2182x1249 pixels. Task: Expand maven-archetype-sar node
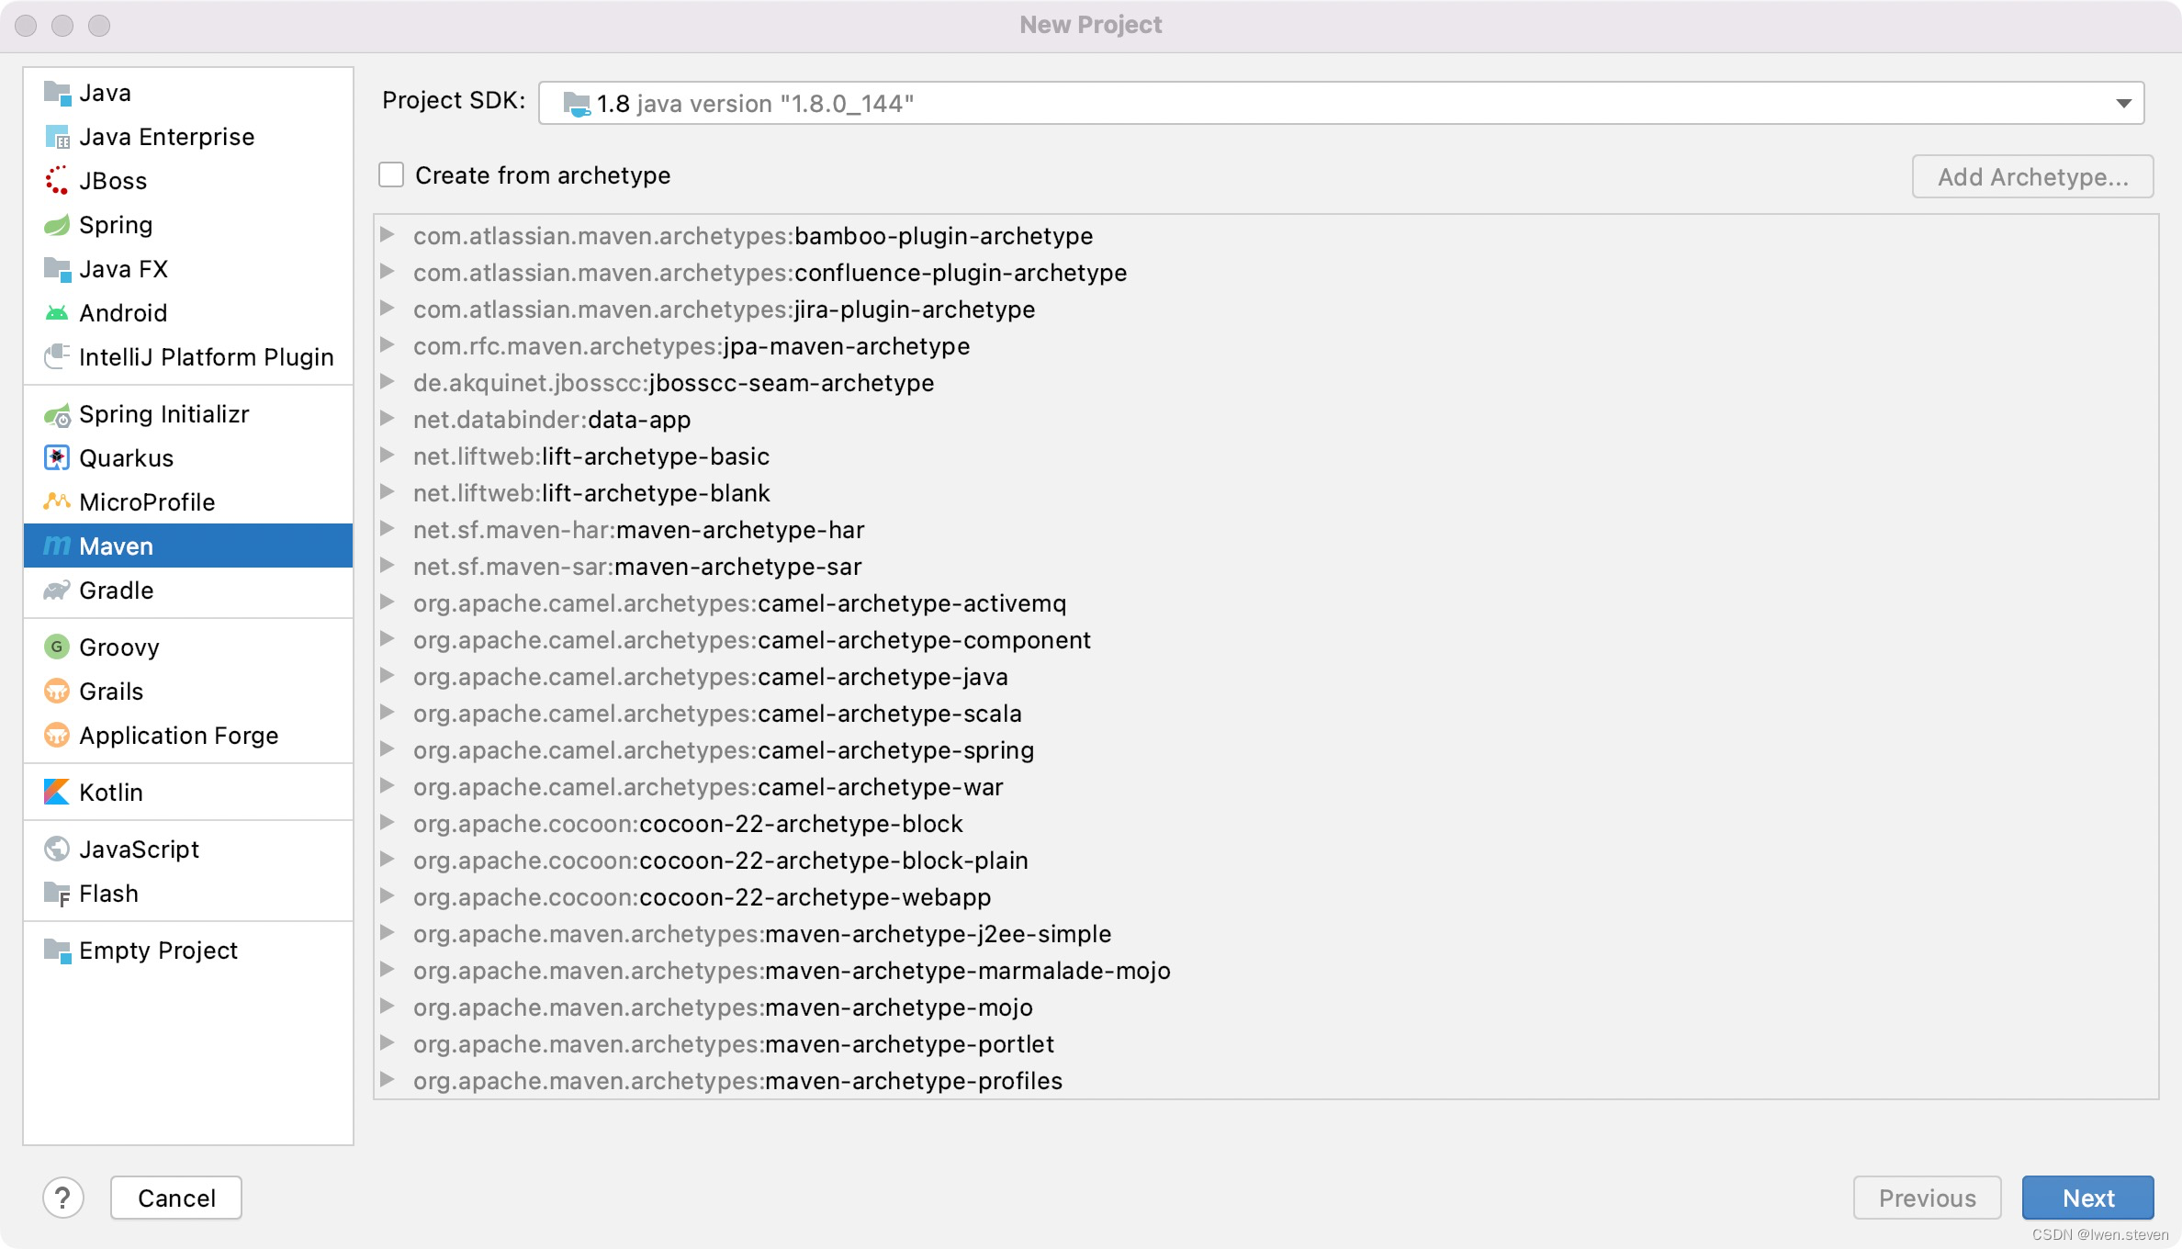pyautogui.click(x=388, y=566)
